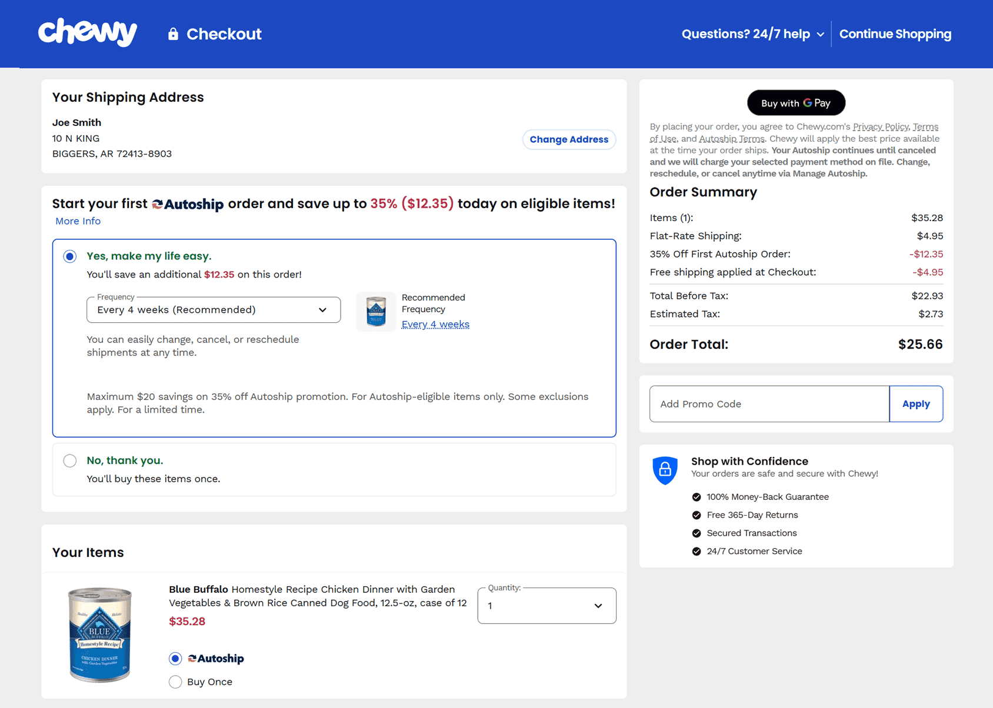Click the checkmark beside 24/7 Customer Service
993x708 pixels.
click(x=697, y=552)
